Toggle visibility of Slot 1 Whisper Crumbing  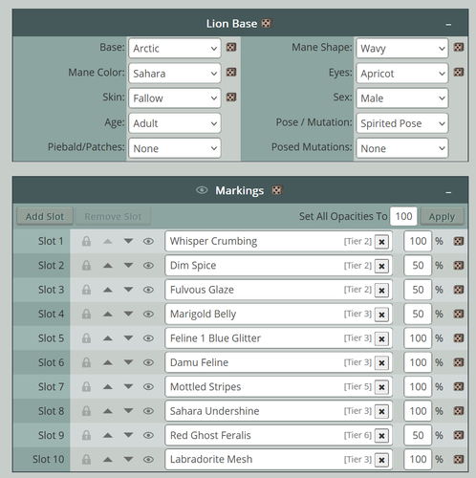pyautogui.click(x=148, y=241)
